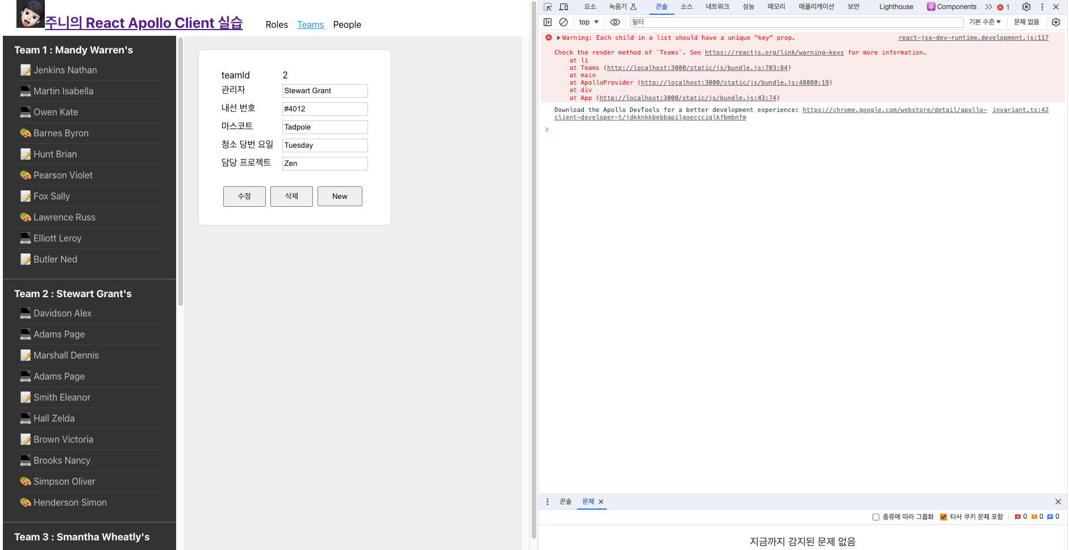Uncheck the 타사 쿠키 문제 포함 checkbox

943,517
